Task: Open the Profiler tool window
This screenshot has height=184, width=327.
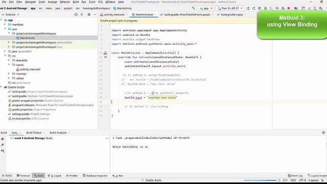Action: pos(72,176)
